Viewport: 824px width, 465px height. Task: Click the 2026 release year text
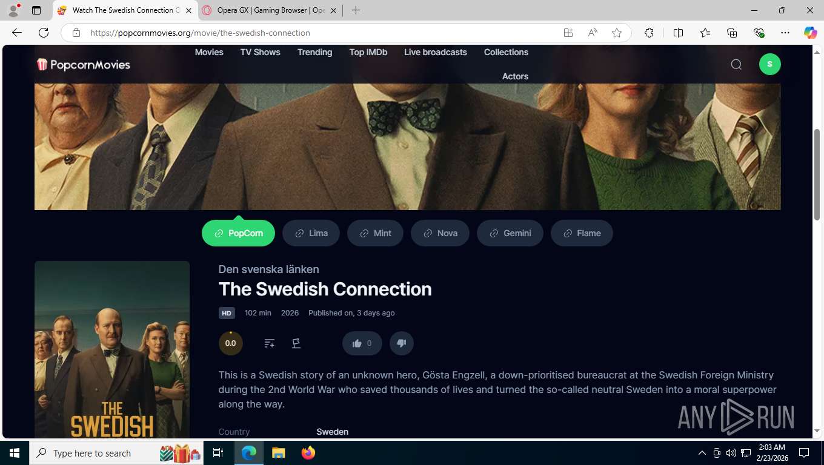point(290,313)
